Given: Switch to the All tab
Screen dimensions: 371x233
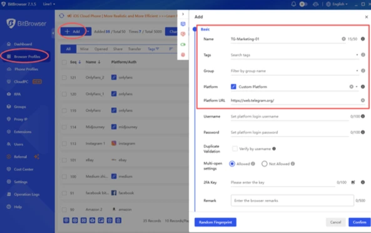Looking at the screenshot, I should pyautogui.click(x=68, y=49).
